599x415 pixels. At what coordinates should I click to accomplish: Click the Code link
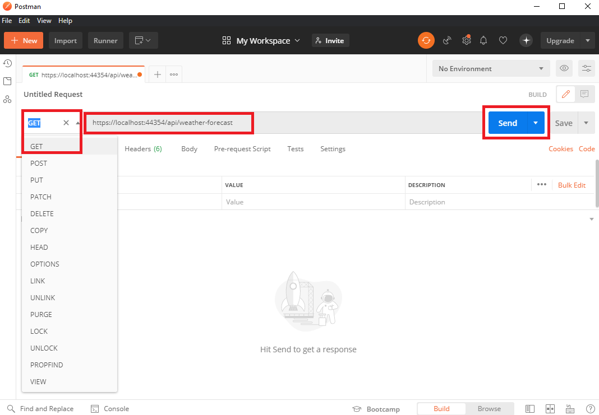(x=587, y=149)
